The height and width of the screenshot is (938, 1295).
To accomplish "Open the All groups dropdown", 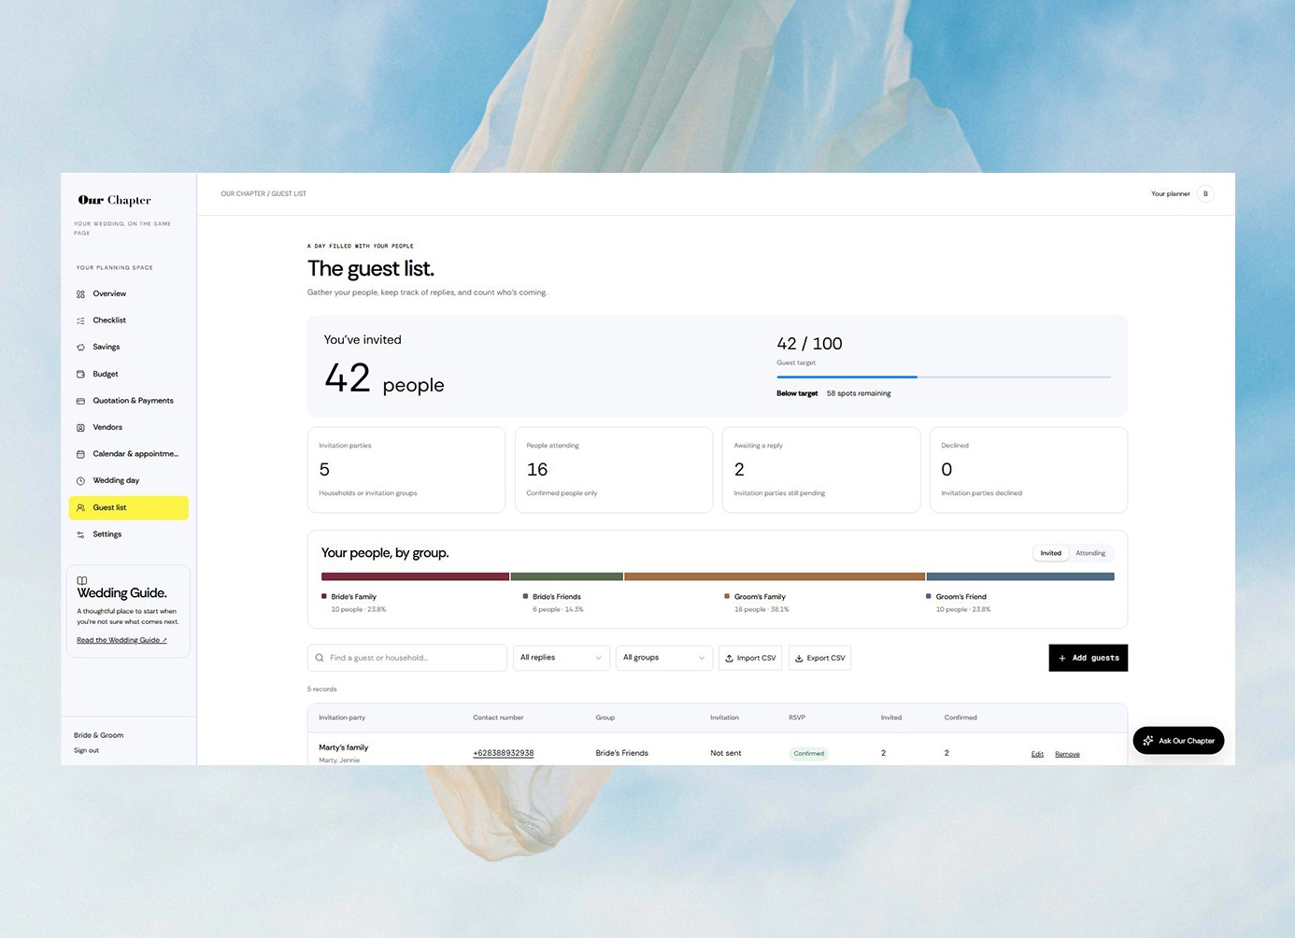I will [x=664, y=658].
